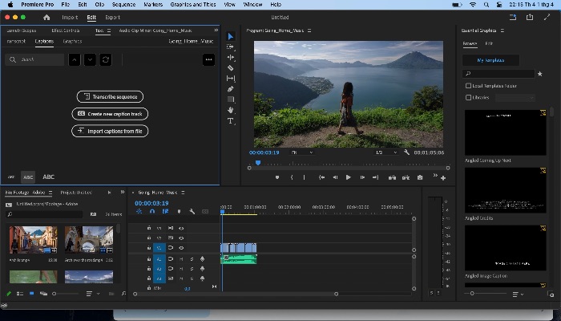
Task: Select the Ripple Edit tool
Action: [x=231, y=57]
